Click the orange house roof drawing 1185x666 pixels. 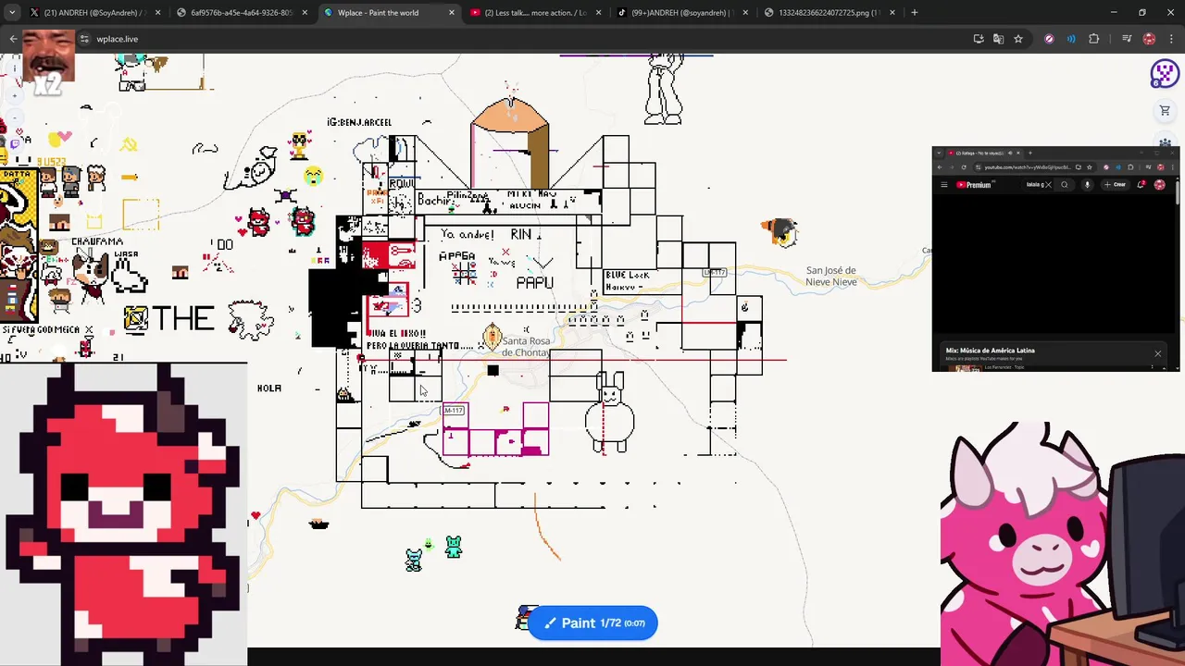click(509, 114)
